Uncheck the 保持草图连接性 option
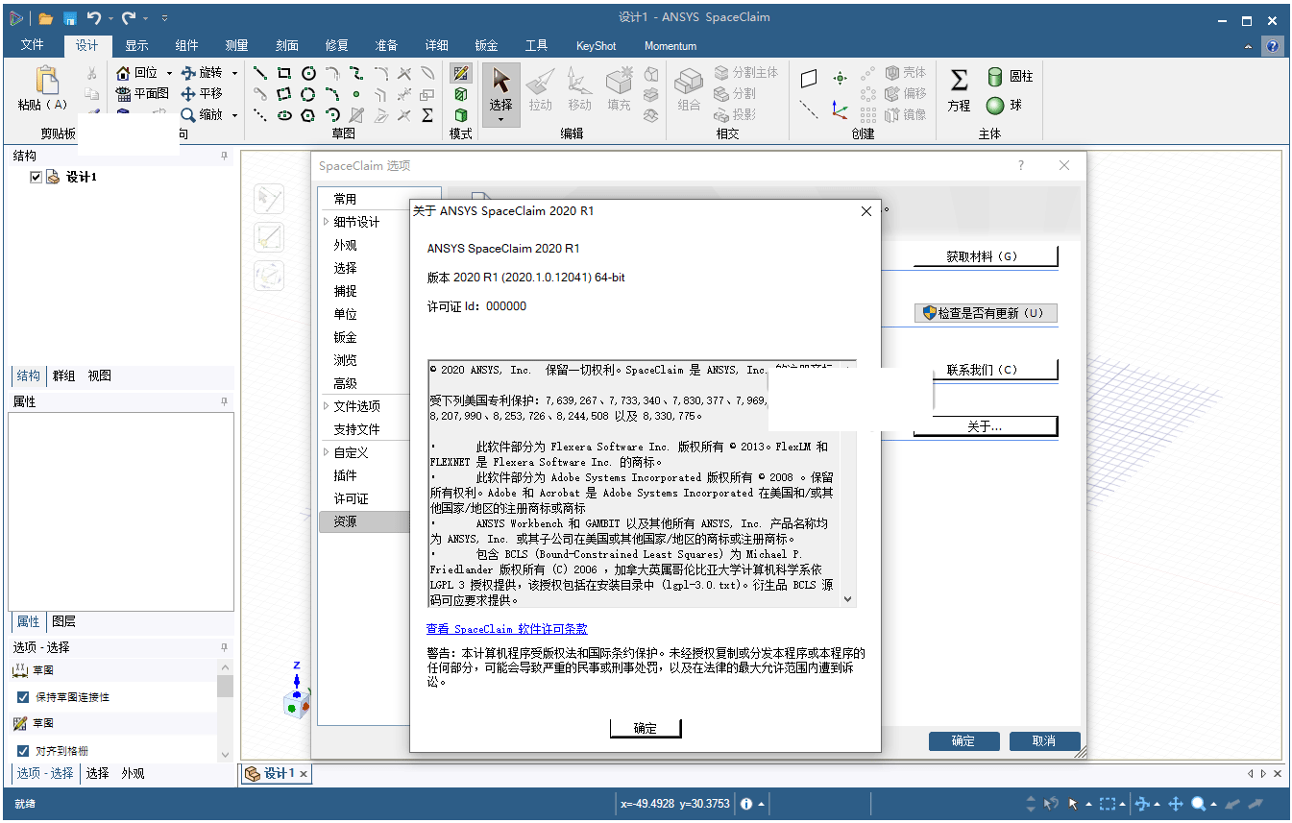Screen dimensions: 1292x823 click(24, 699)
